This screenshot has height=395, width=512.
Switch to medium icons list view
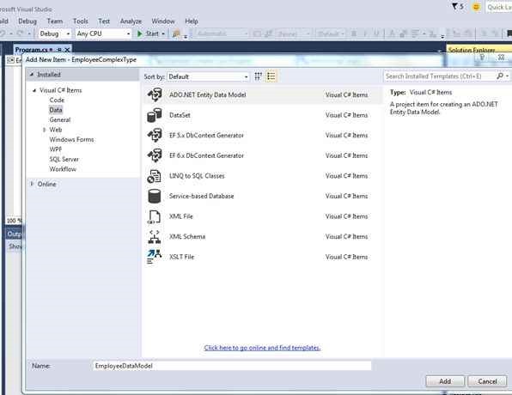(x=271, y=76)
